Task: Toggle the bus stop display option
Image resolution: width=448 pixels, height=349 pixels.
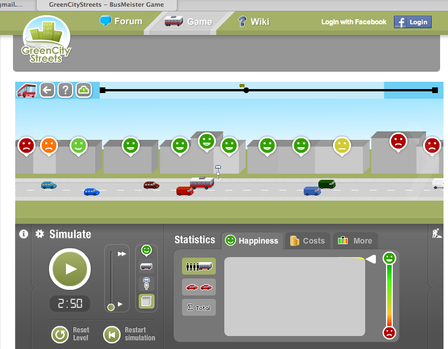Action: click(147, 284)
